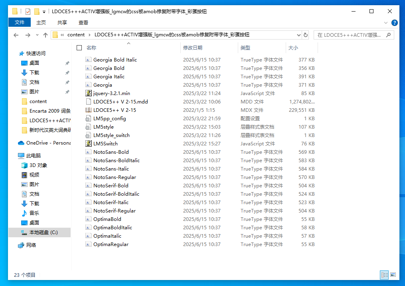Click the Georgia Bold Italic font icon

(88, 60)
